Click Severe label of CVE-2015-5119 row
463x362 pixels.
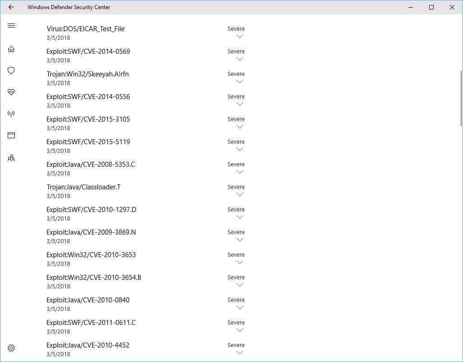click(x=236, y=141)
